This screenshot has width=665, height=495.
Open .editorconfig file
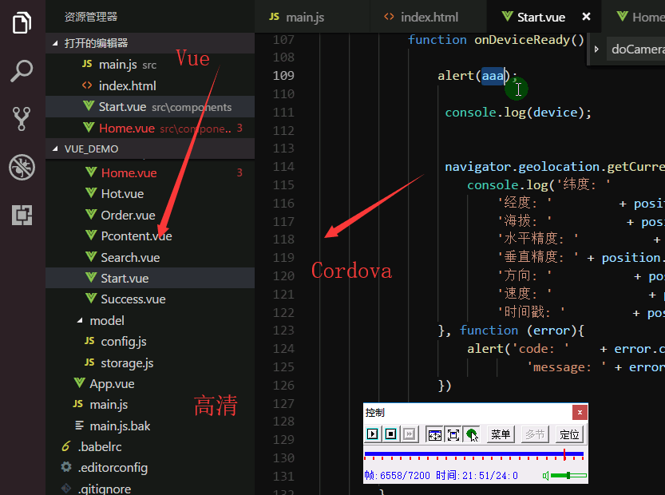150,468
